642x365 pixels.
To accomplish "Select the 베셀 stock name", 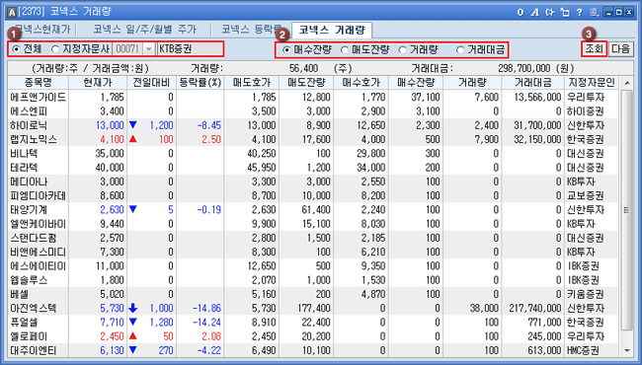I will click(x=19, y=294).
